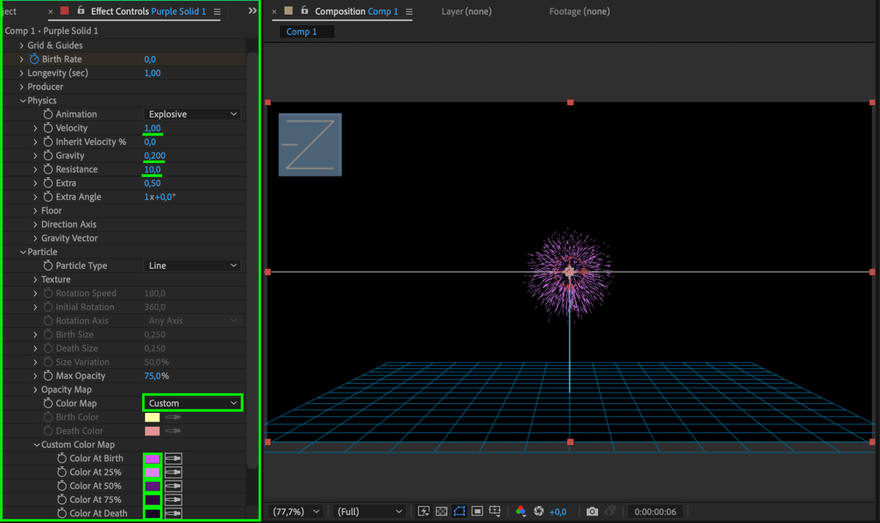This screenshot has height=523, width=880.
Task: Toggle the transparency grid
Action: pyautogui.click(x=441, y=511)
